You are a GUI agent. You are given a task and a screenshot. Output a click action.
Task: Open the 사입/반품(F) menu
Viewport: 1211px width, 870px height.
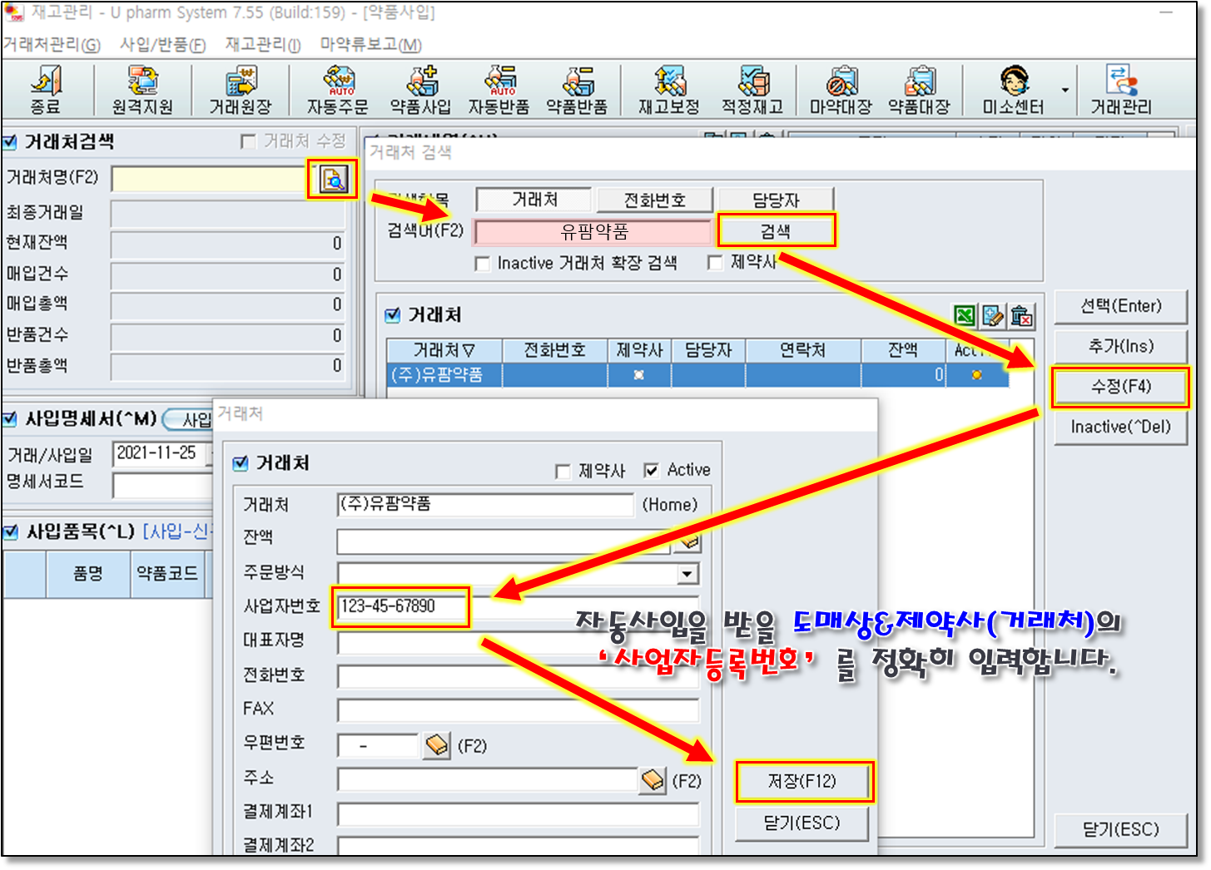[x=162, y=45]
